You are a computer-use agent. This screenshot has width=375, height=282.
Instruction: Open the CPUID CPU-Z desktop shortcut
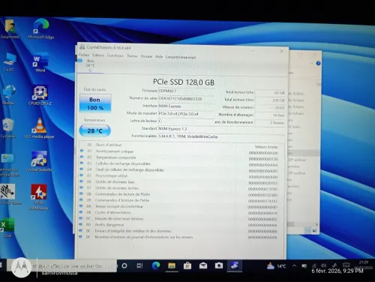pos(40,95)
